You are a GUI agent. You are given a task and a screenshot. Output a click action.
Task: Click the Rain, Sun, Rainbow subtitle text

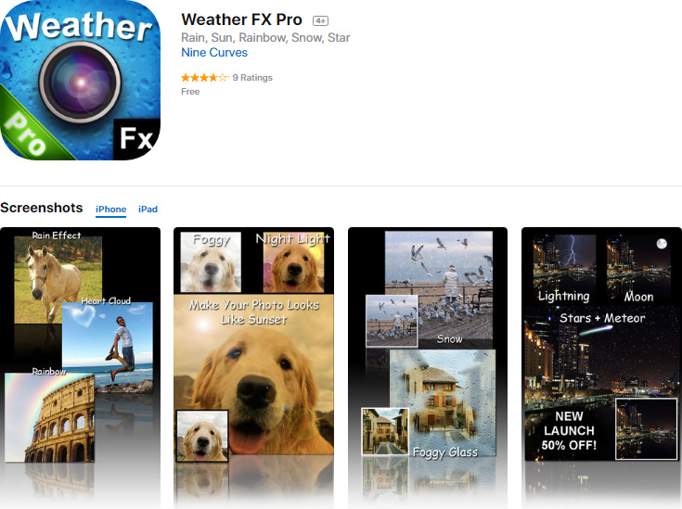pos(265,38)
